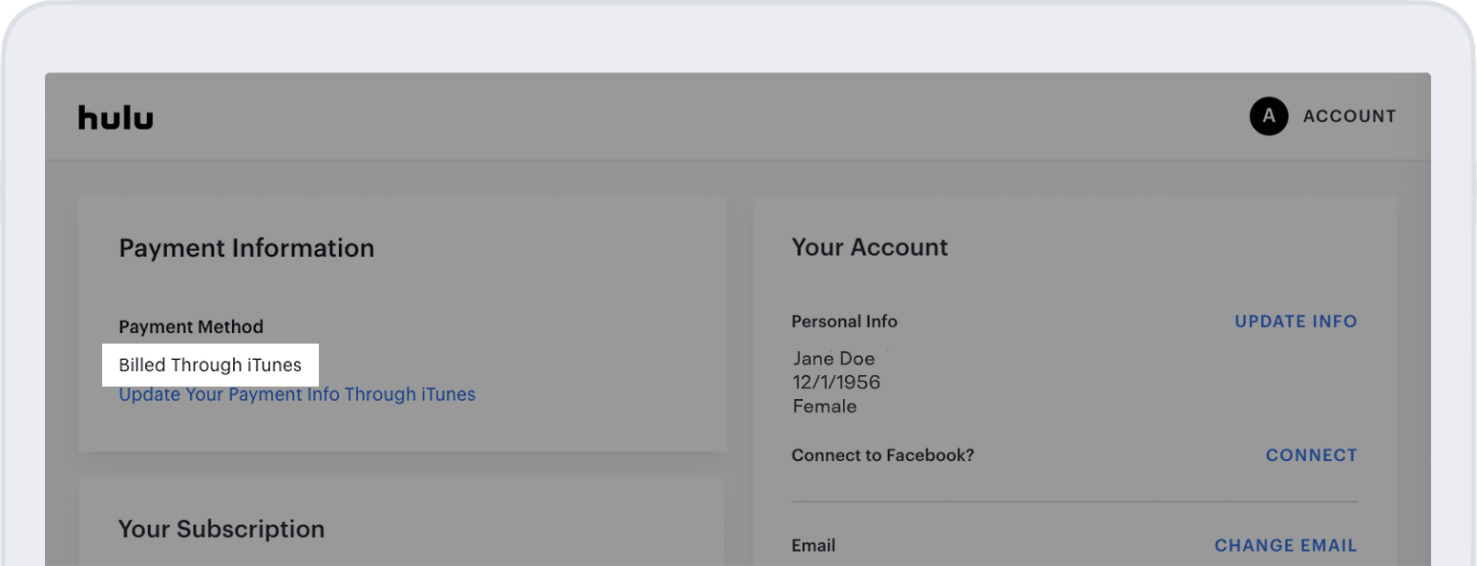The image size is (1477, 566).
Task: Click the Female gender text
Action: (825, 407)
